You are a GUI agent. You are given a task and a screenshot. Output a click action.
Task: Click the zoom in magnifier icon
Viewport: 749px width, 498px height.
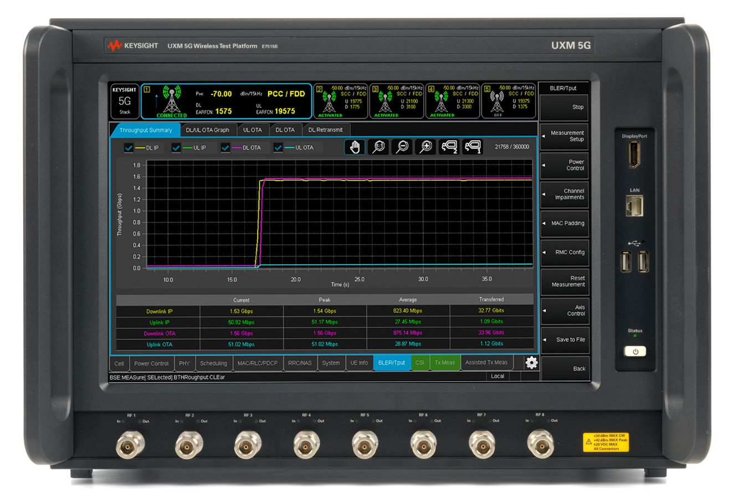(425, 146)
